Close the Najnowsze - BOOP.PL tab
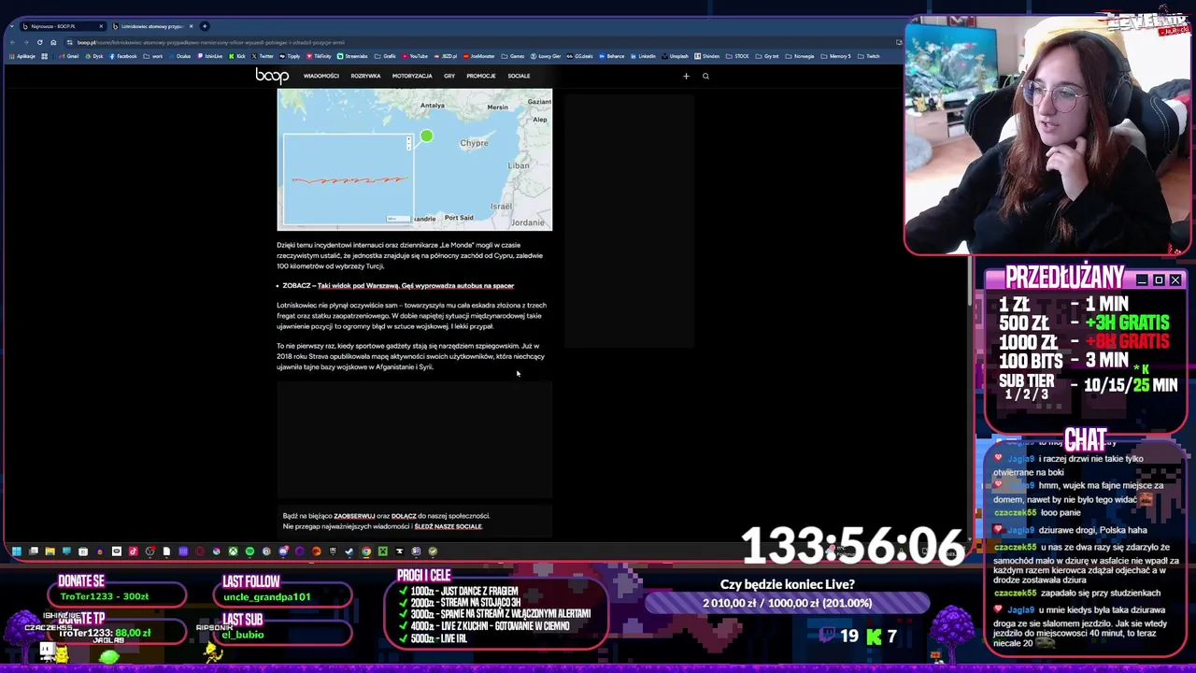The width and height of the screenshot is (1196, 673). click(x=101, y=26)
